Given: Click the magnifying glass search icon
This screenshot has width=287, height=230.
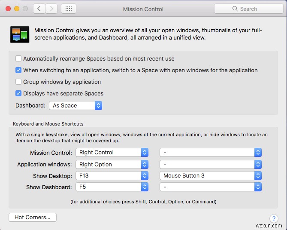Looking at the screenshot, I should pos(235,9).
